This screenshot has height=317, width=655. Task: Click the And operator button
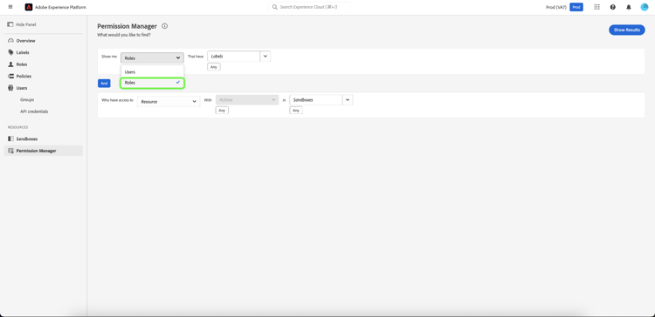tap(104, 84)
